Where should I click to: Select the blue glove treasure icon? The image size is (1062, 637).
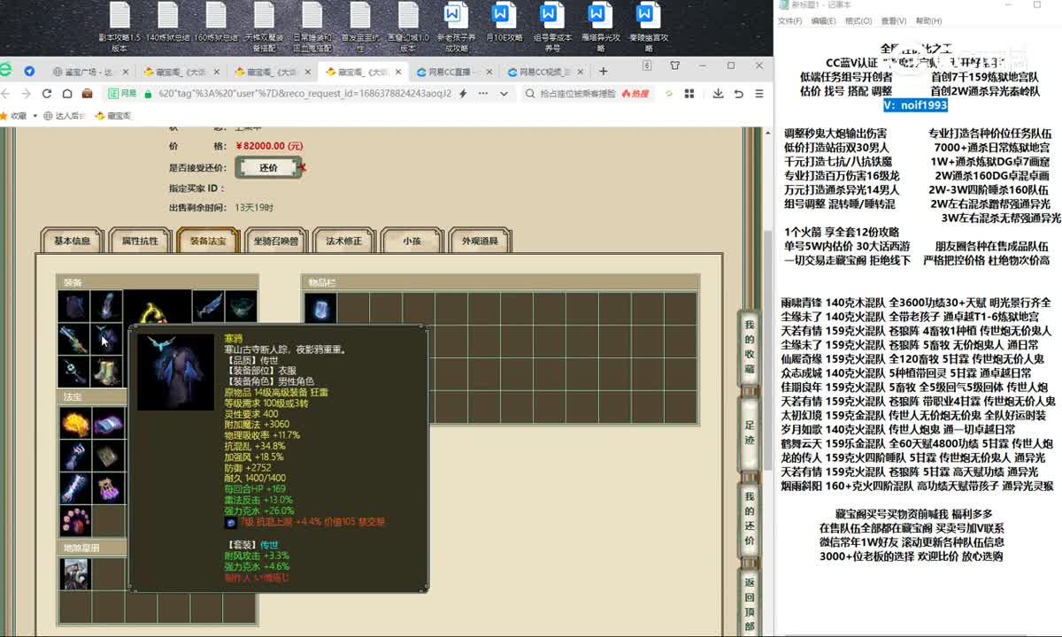(74, 456)
